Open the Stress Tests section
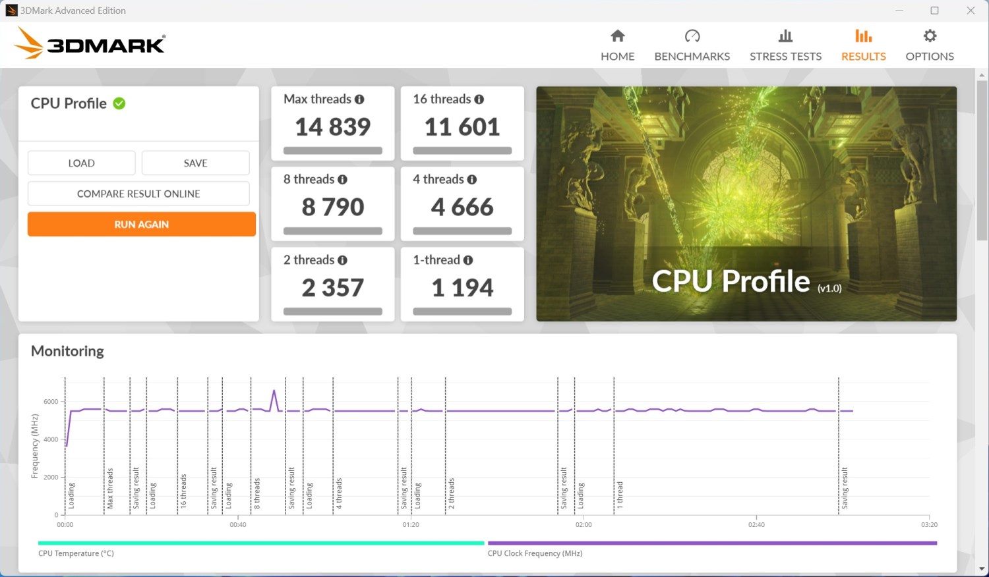 (x=785, y=45)
